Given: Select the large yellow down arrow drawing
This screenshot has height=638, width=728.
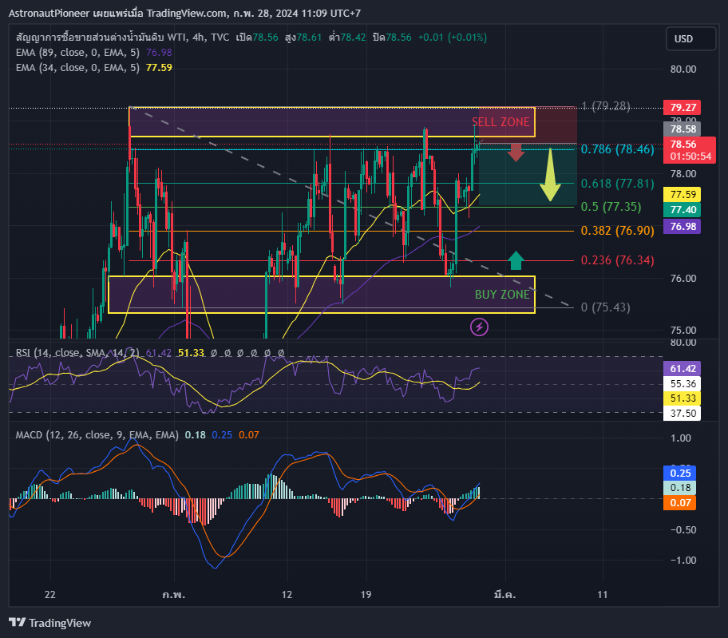Looking at the screenshot, I should pos(550,175).
